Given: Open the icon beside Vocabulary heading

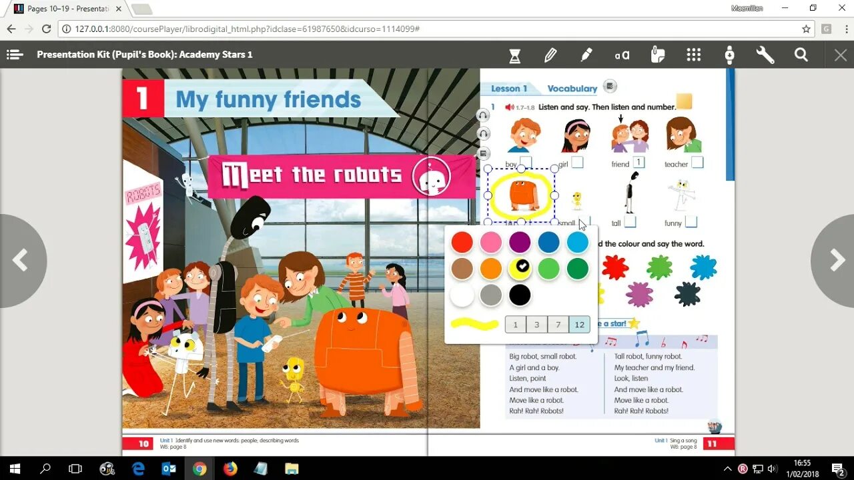Looking at the screenshot, I should coord(609,86).
